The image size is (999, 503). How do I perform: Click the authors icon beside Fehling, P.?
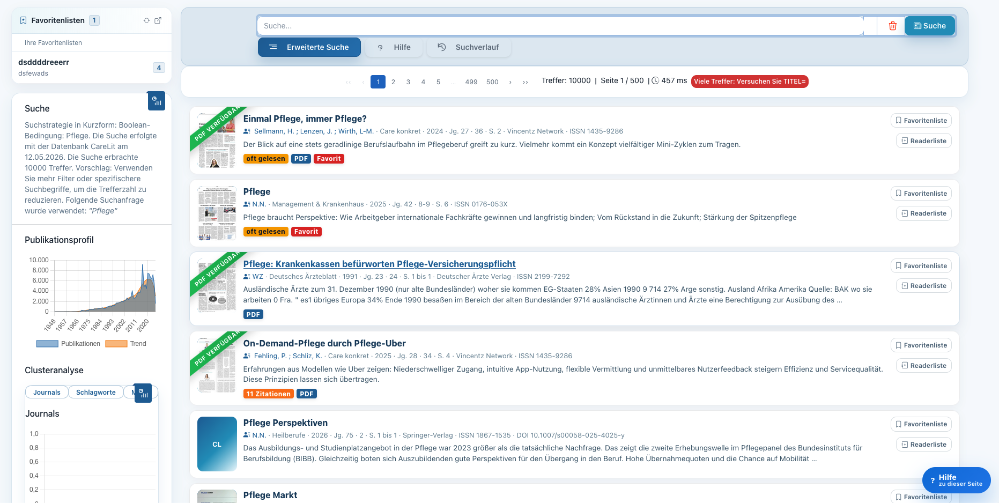click(247, 356)
